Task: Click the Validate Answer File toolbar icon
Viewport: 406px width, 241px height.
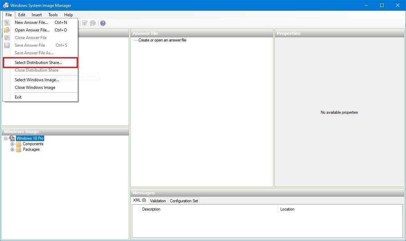Action: 85,23
